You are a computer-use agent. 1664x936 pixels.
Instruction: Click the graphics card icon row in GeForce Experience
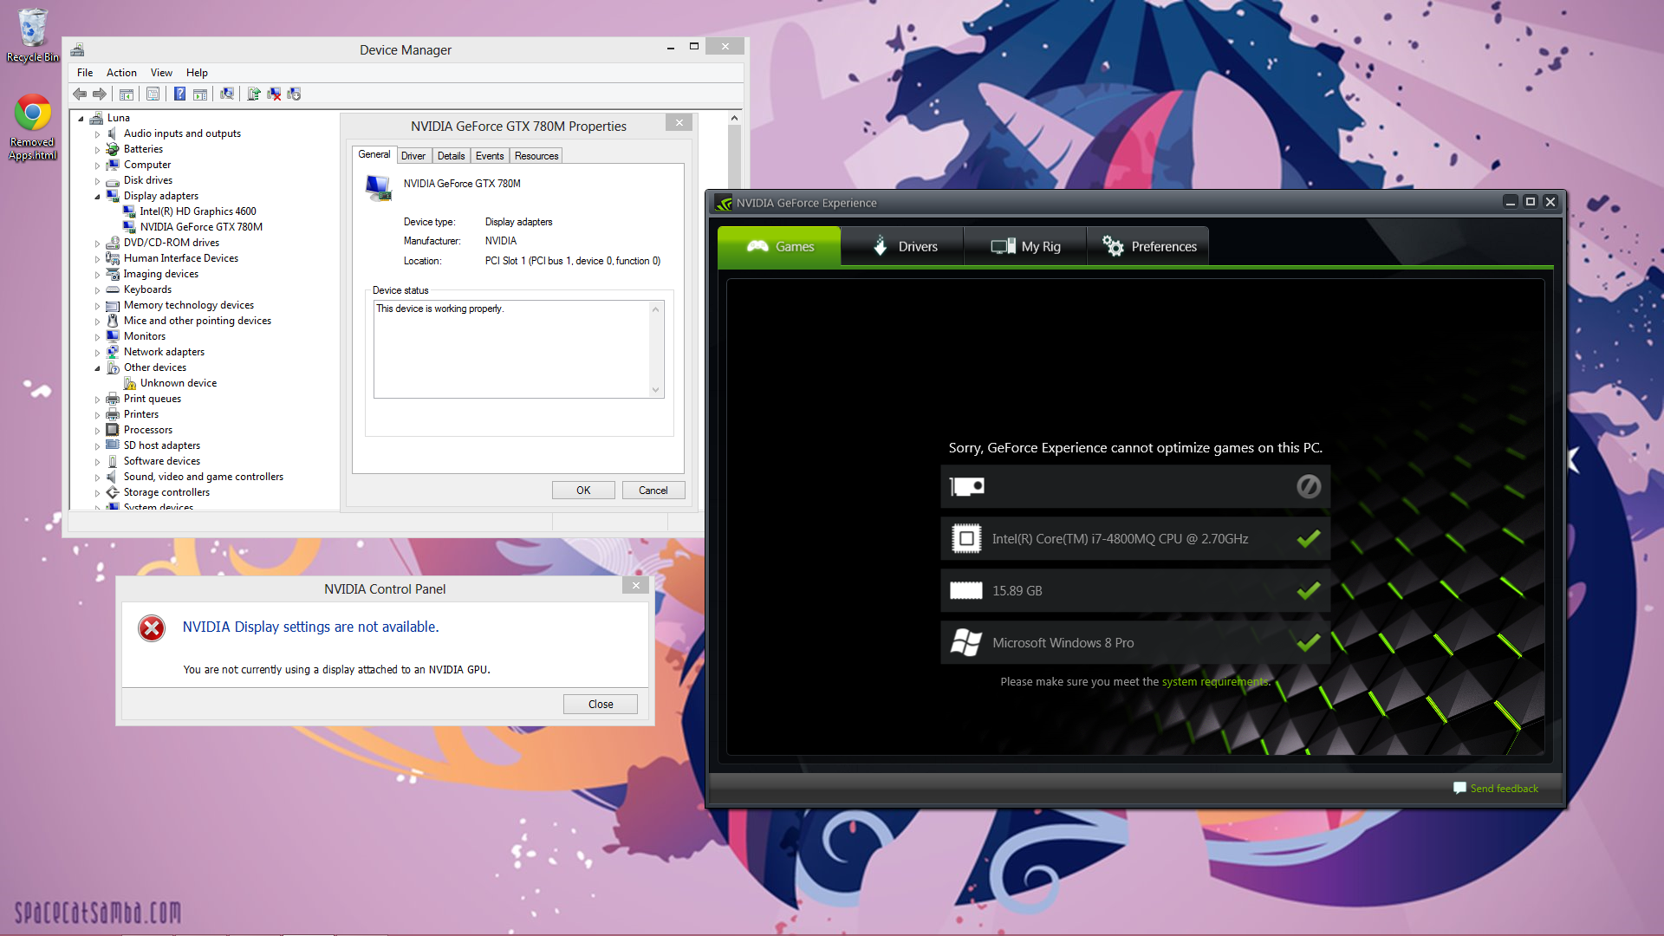(x=1135, y=486)
